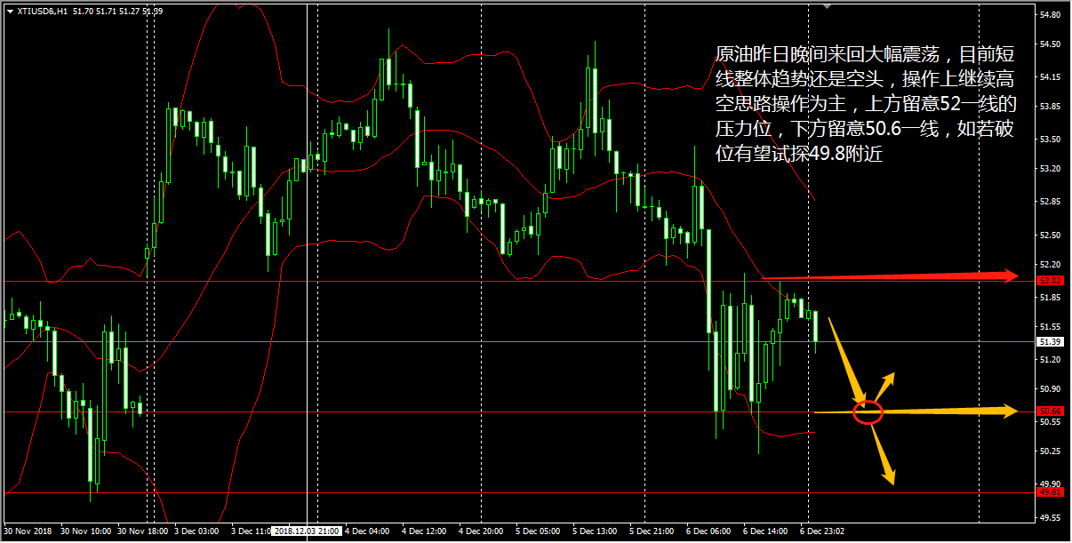Select the gray horizontal price line at 51.39
The image size is (1072, 543).
518,342
